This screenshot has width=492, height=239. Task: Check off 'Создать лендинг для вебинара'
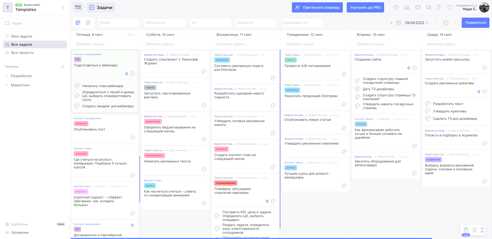[77, 106]
